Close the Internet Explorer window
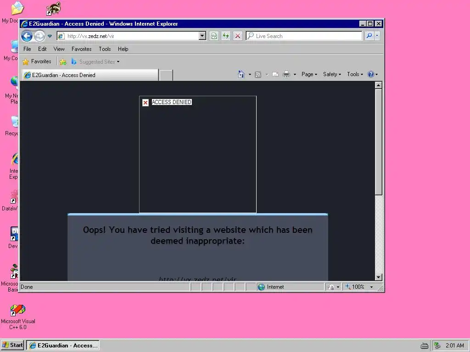The image size is (470, 352). coord(379,24)
